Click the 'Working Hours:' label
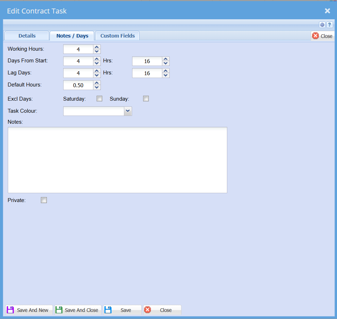Screen dimensions: 337x319 (26, 49)
